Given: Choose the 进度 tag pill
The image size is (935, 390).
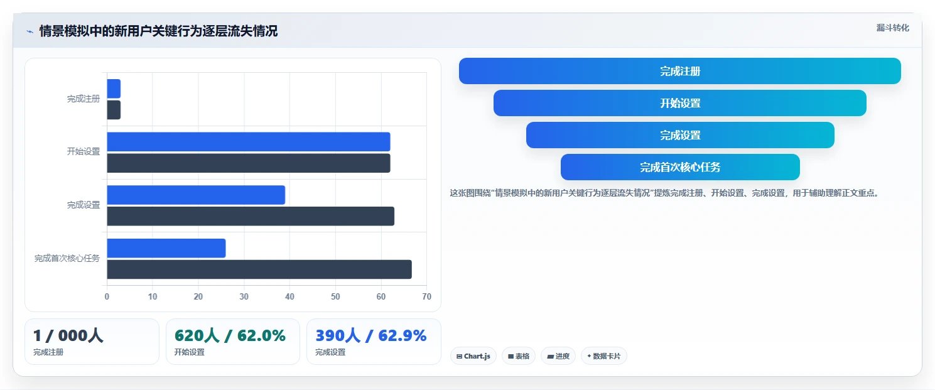Looking at the screenshot, I should (x=558, y=356).
